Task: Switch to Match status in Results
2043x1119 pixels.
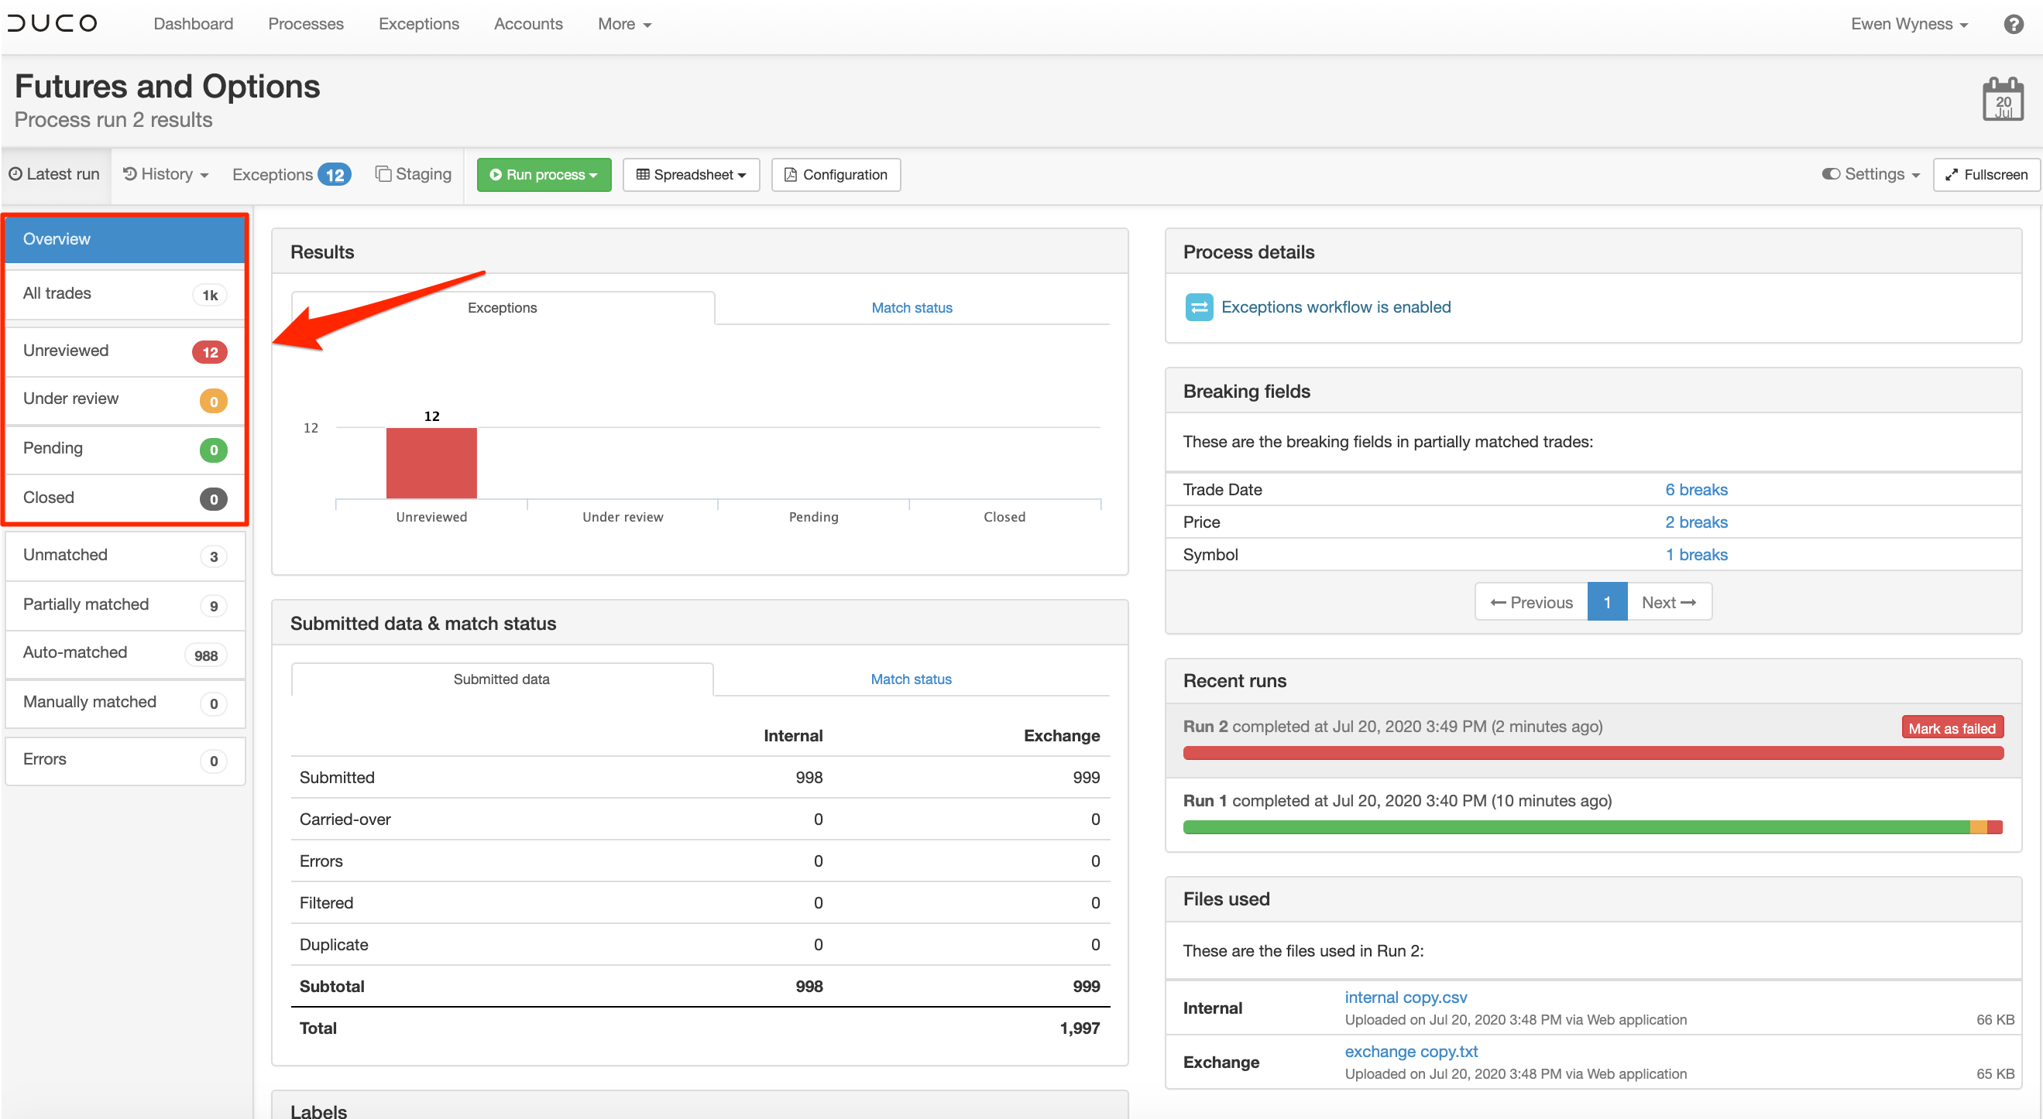Action: click(912, 307)
